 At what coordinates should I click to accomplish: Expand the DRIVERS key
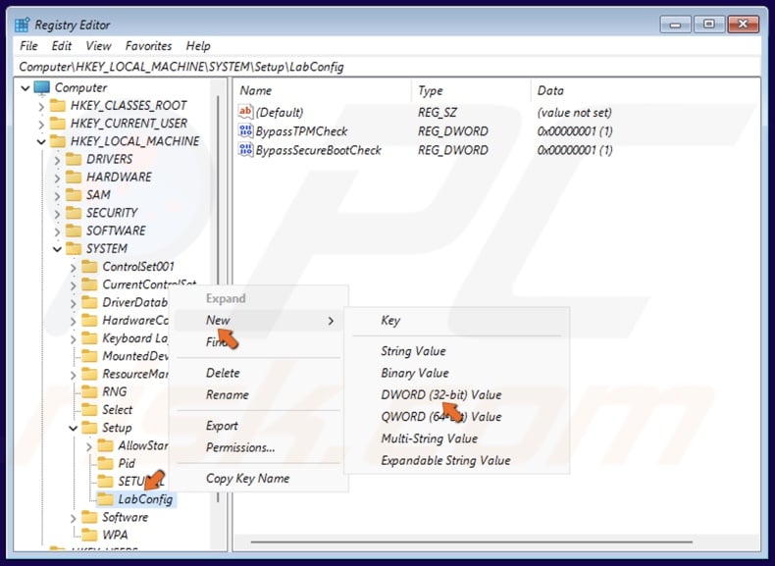click(57, 160)
